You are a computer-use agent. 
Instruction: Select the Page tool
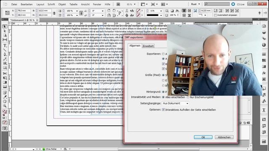coord(5,35)
